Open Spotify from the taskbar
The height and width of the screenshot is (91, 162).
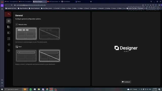[x=31, y=89]
